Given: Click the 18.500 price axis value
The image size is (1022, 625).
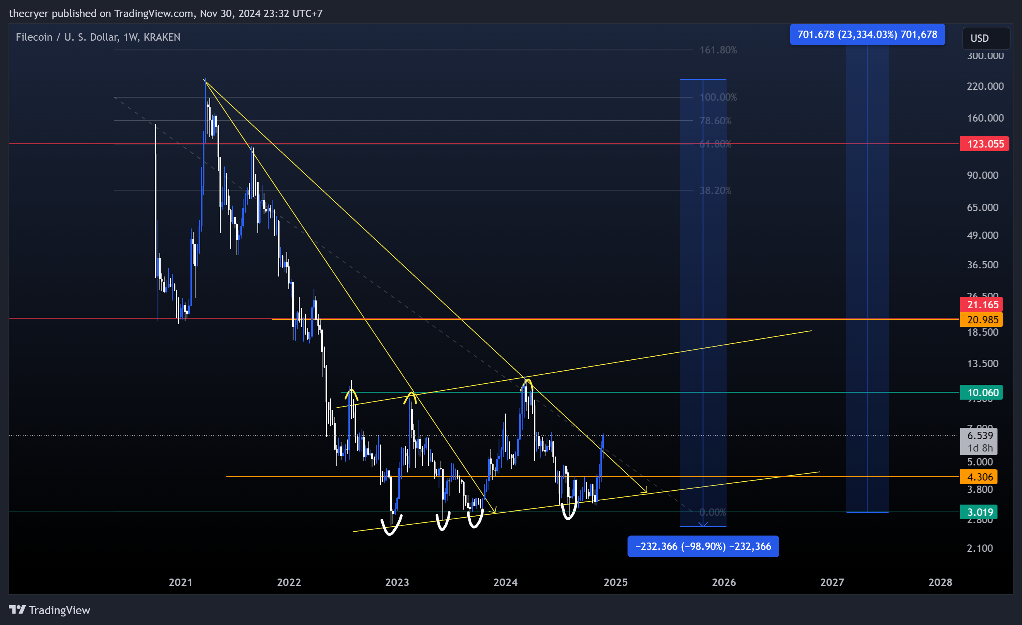Looking at the screenshot, I should pos(983,332).
